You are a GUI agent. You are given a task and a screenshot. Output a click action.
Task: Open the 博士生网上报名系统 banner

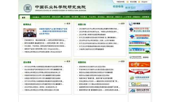[139, 30]
